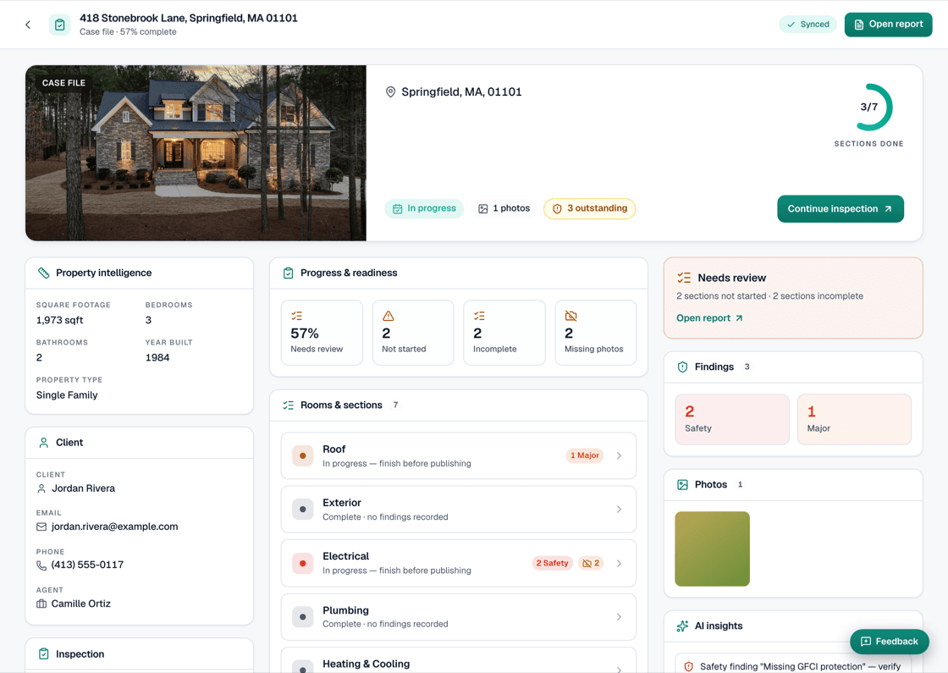The width and height of the screenshot is (948, 673).
Task: Expand the Electrical section chevron
Action: click(619, 564)
